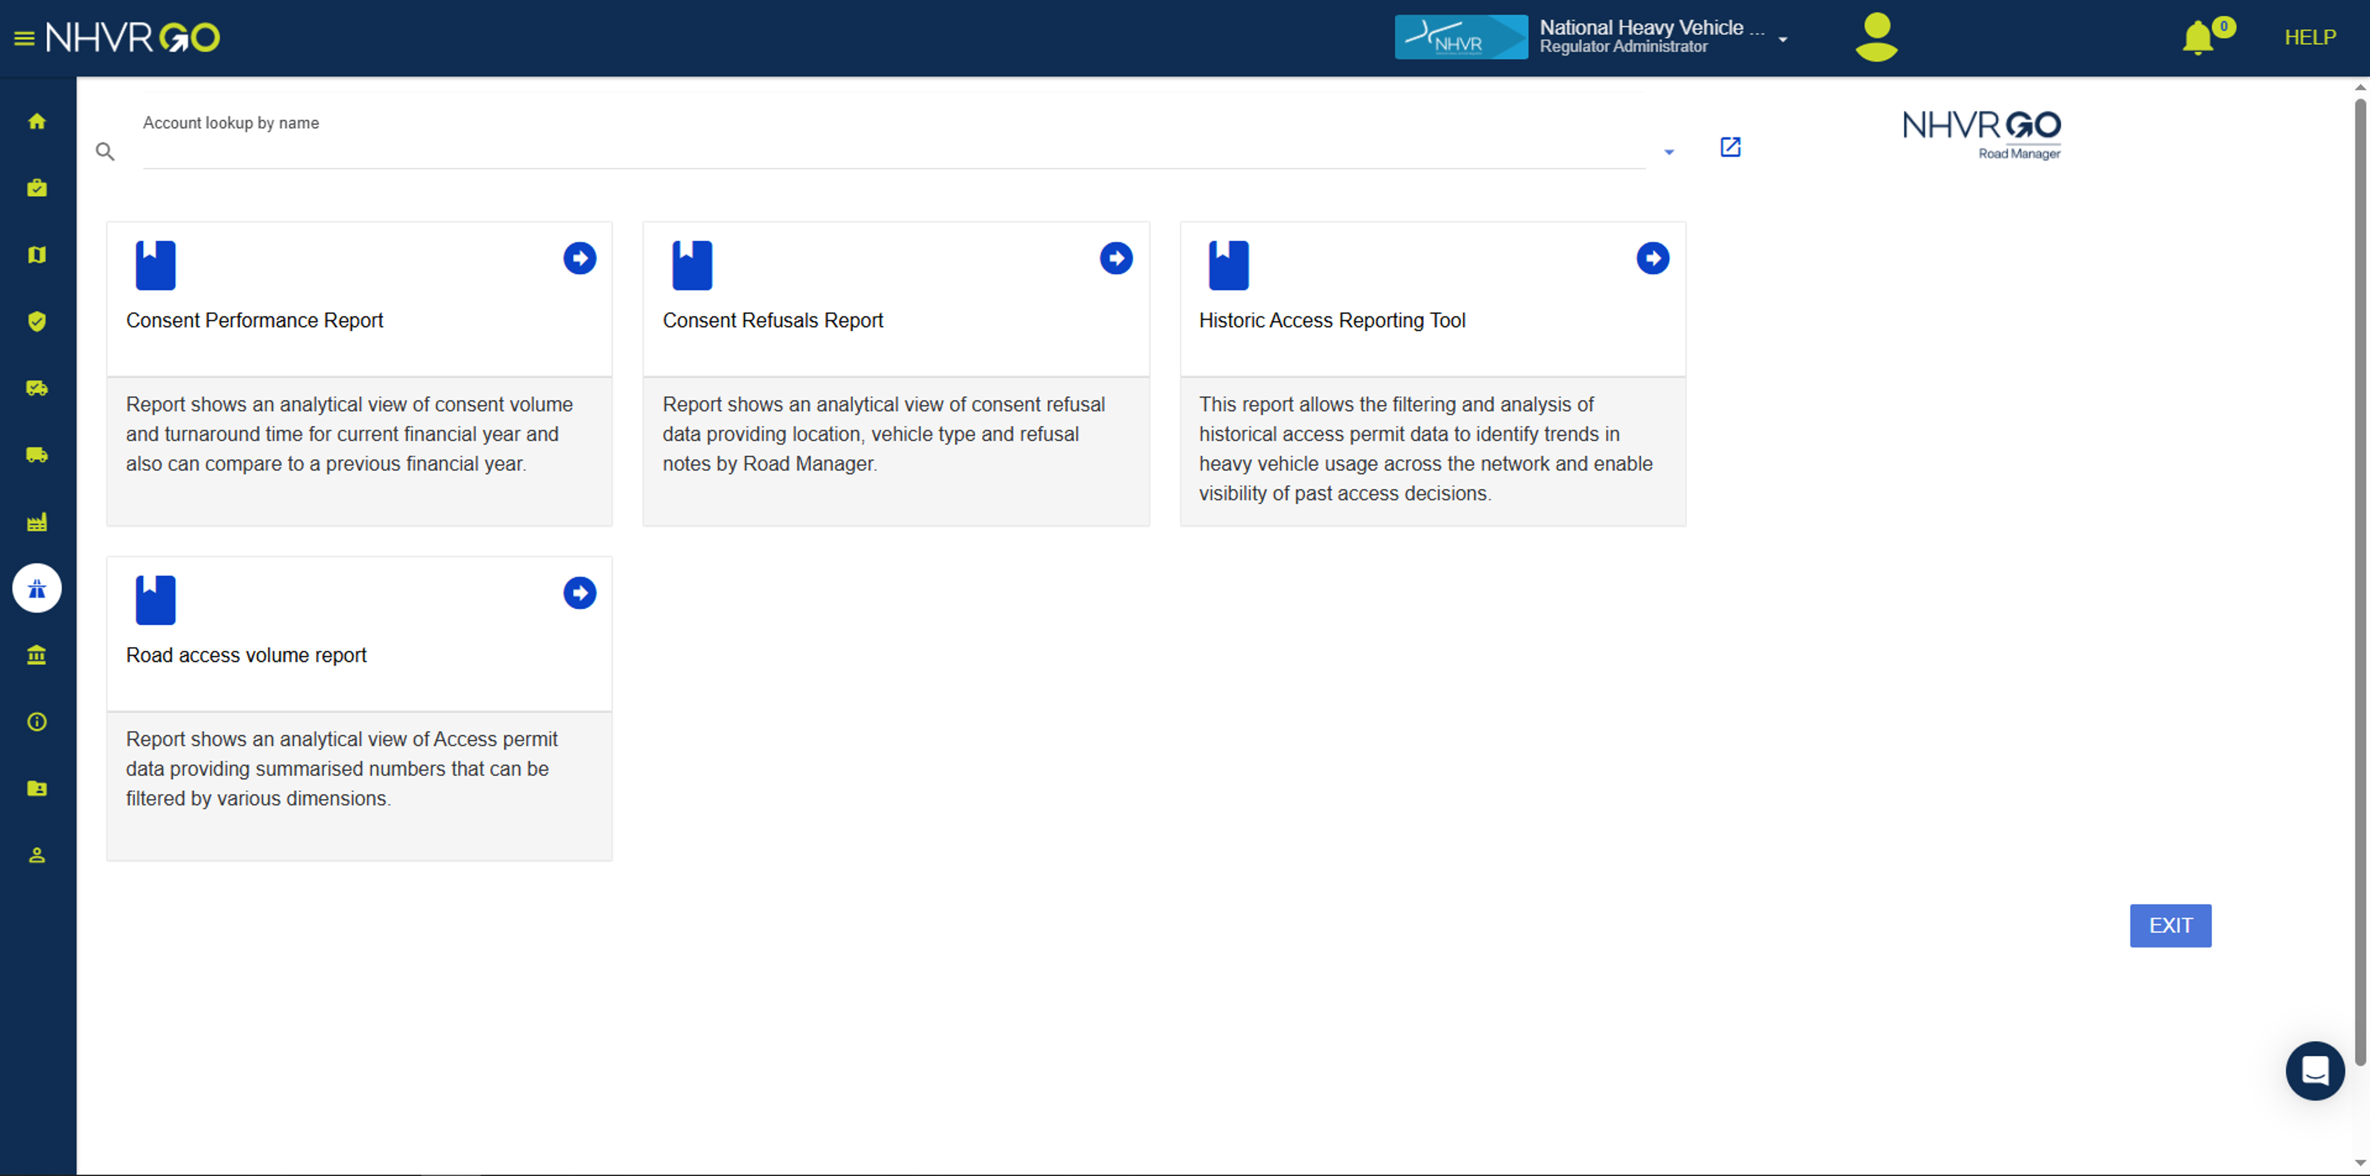The image size is (2370, 1176).
Task: Launch Road access volume report arrow
Action: point(580,594)
